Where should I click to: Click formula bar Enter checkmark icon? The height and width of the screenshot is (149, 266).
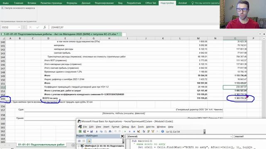(x=38, y=27)
